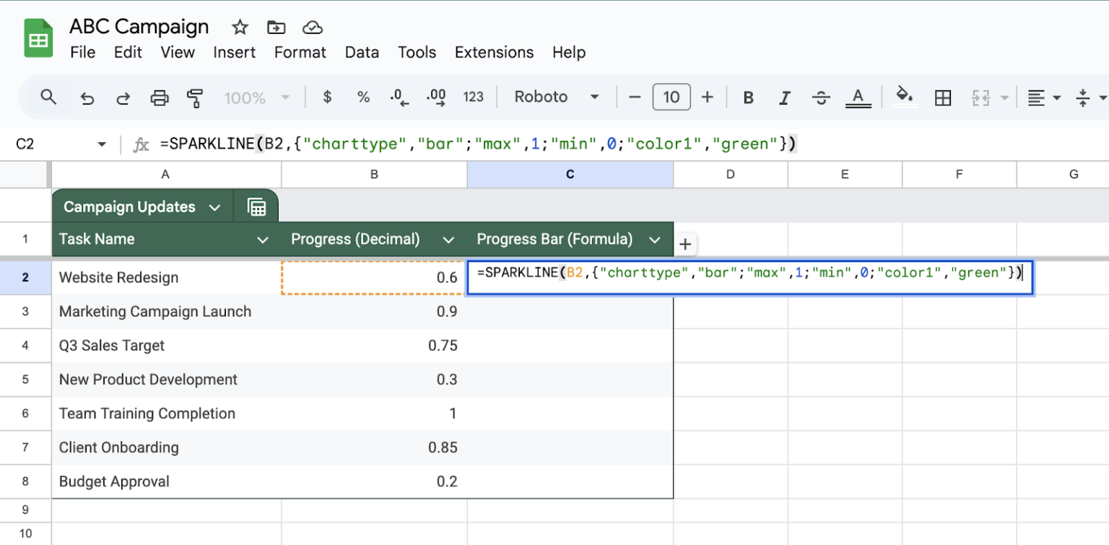Star the ABC Campaign spreadsheet

click(x=238, y=27)
